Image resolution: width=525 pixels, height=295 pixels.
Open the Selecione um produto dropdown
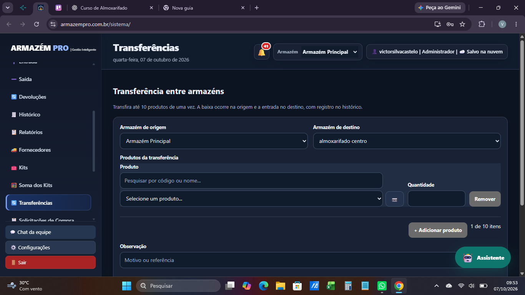point(251,199)
